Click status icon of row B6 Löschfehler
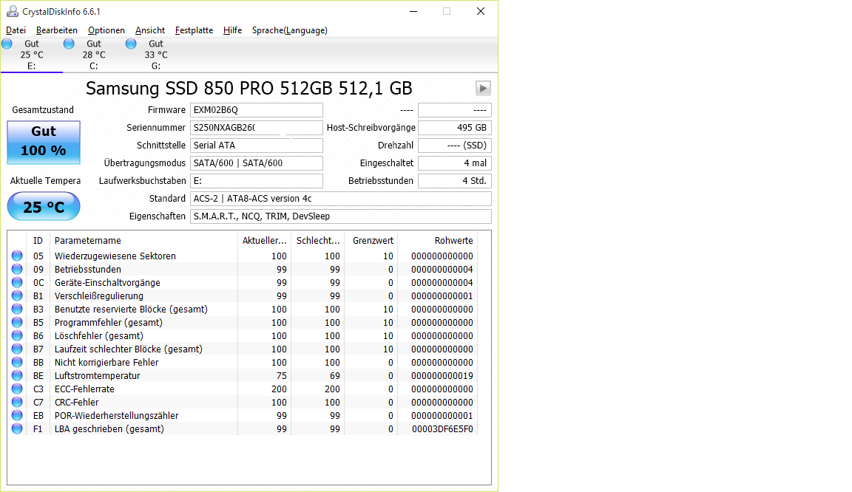 pos(18,335)
